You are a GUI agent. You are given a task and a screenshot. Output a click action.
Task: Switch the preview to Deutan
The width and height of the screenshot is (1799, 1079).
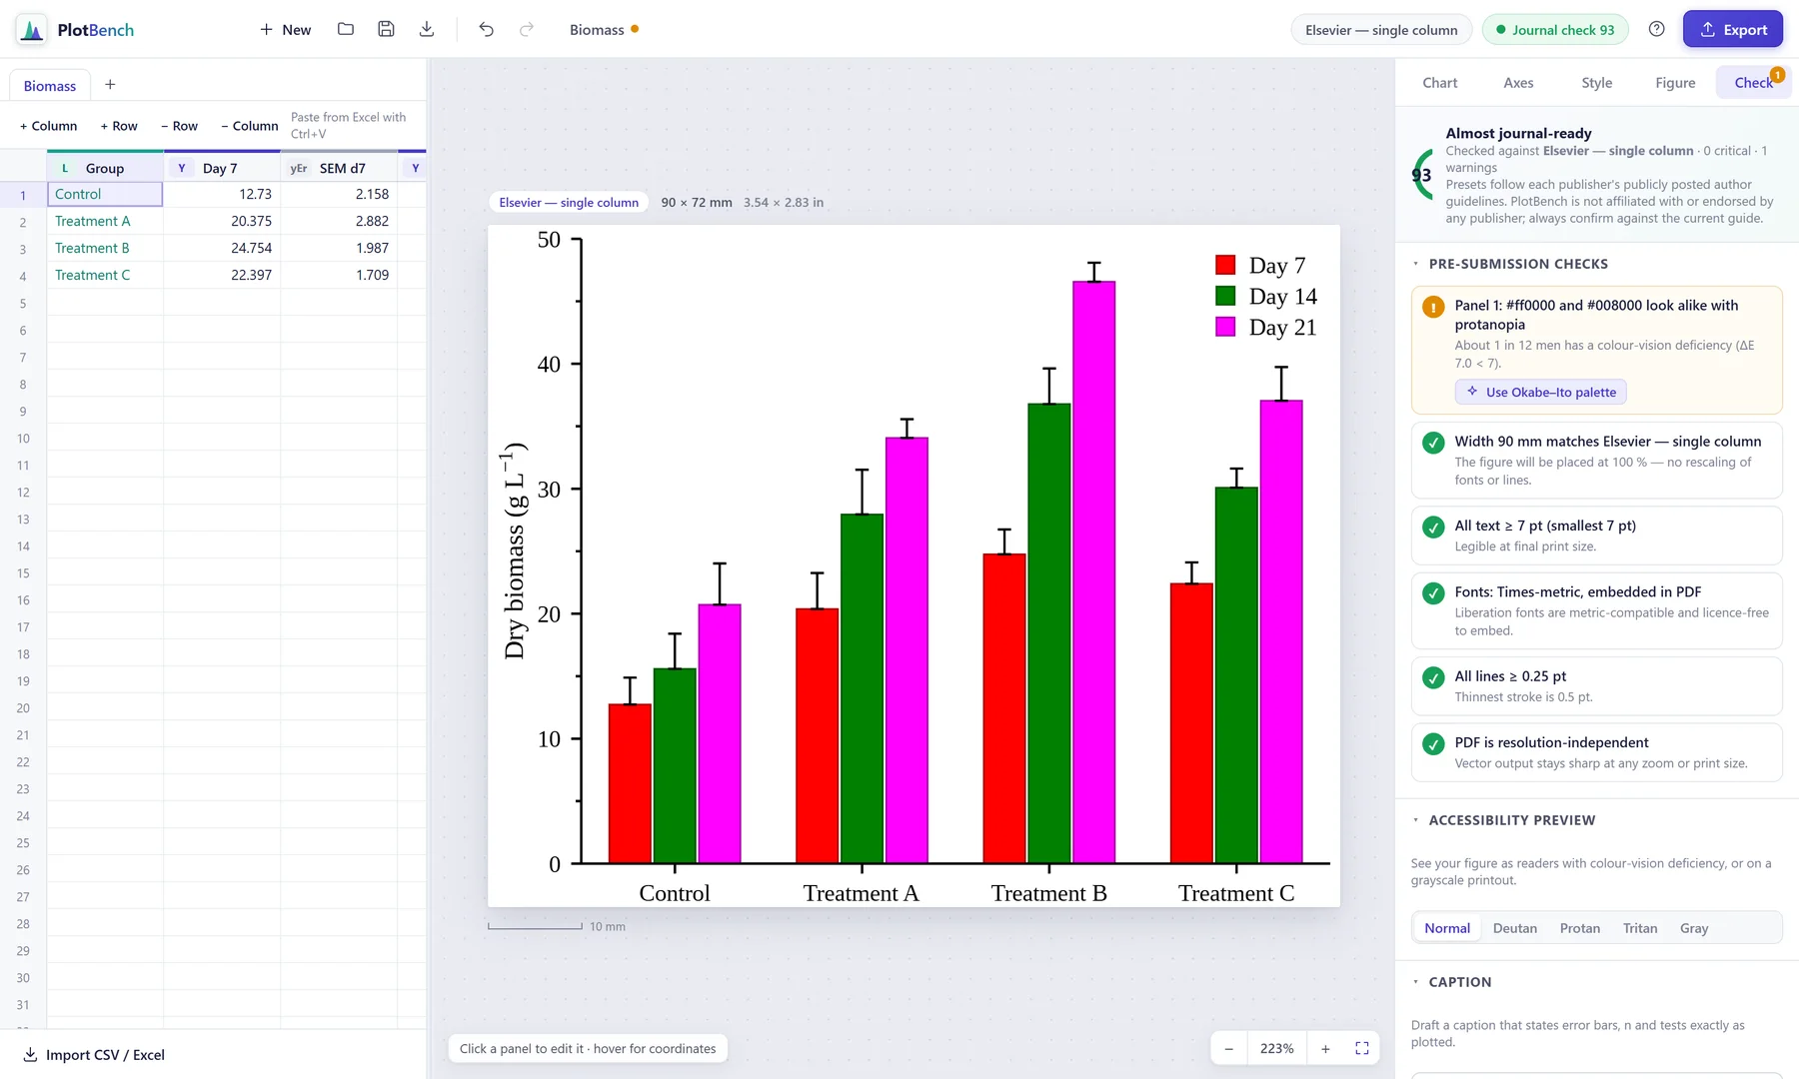pyautogui.click(x=1514, y=928)
